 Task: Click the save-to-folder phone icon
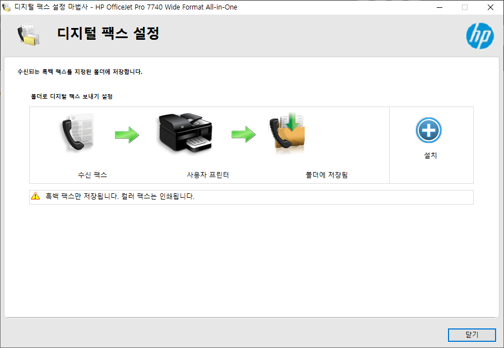(x=287, y=134)
